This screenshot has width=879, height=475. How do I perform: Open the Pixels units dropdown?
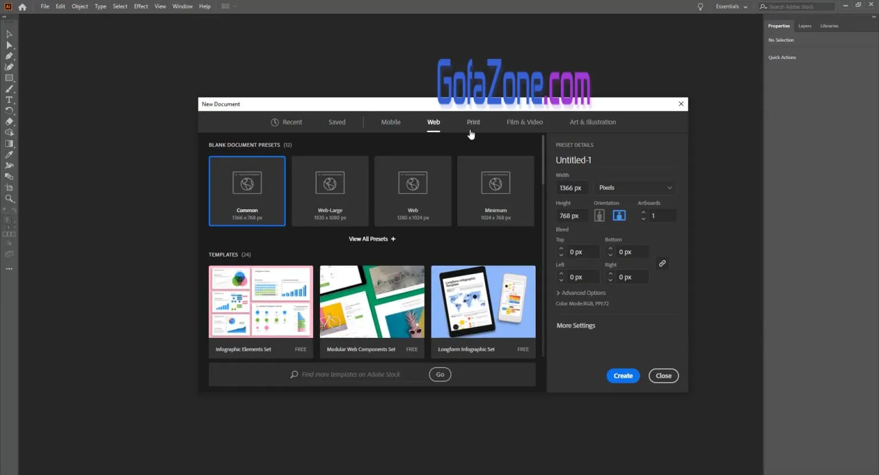tap(635, 187)
